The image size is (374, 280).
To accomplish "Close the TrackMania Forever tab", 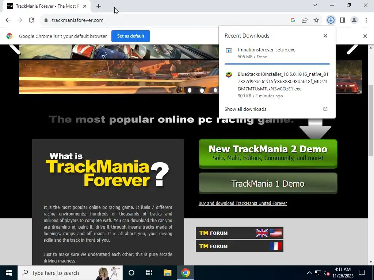I will [85, 6].
